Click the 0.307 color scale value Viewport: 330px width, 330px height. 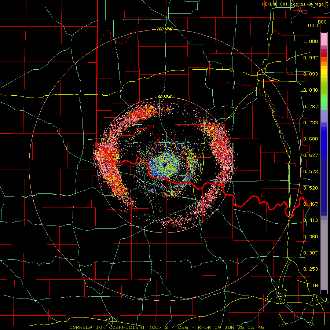click(311, 253)
